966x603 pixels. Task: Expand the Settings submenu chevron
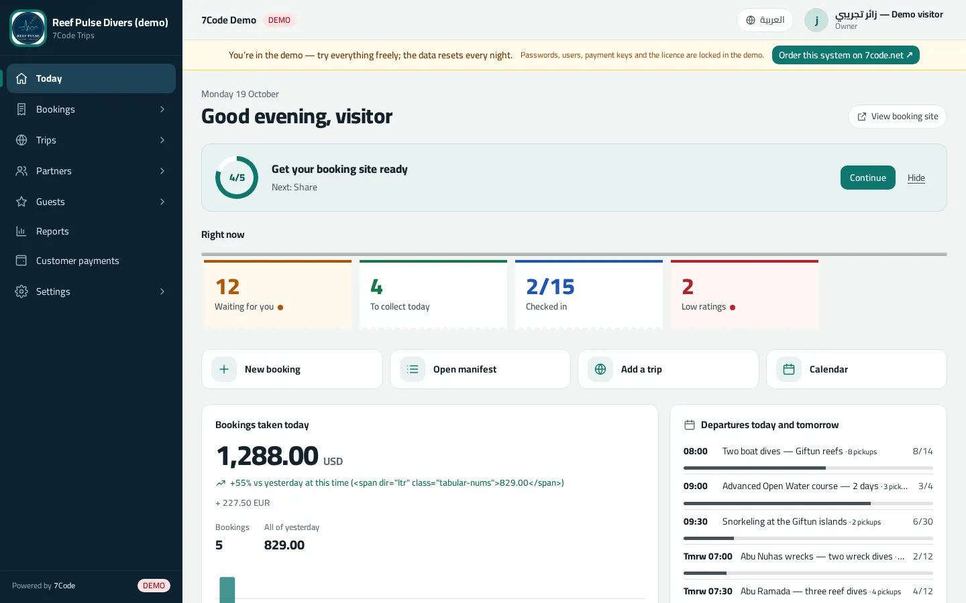pos(162,291)
